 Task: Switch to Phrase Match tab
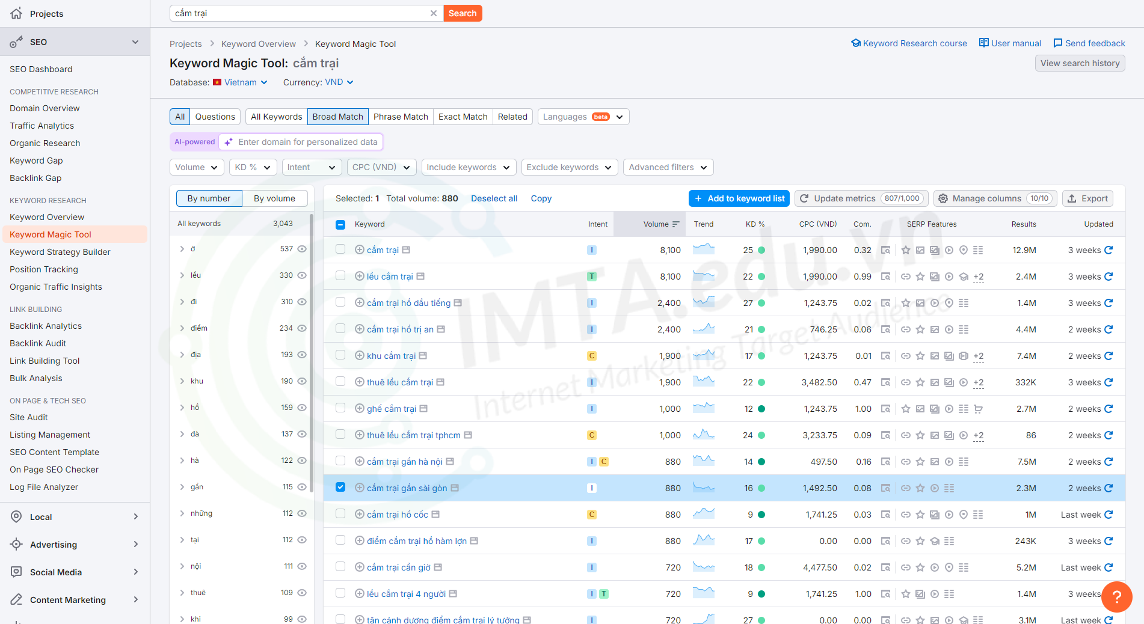tap(401, 117)
